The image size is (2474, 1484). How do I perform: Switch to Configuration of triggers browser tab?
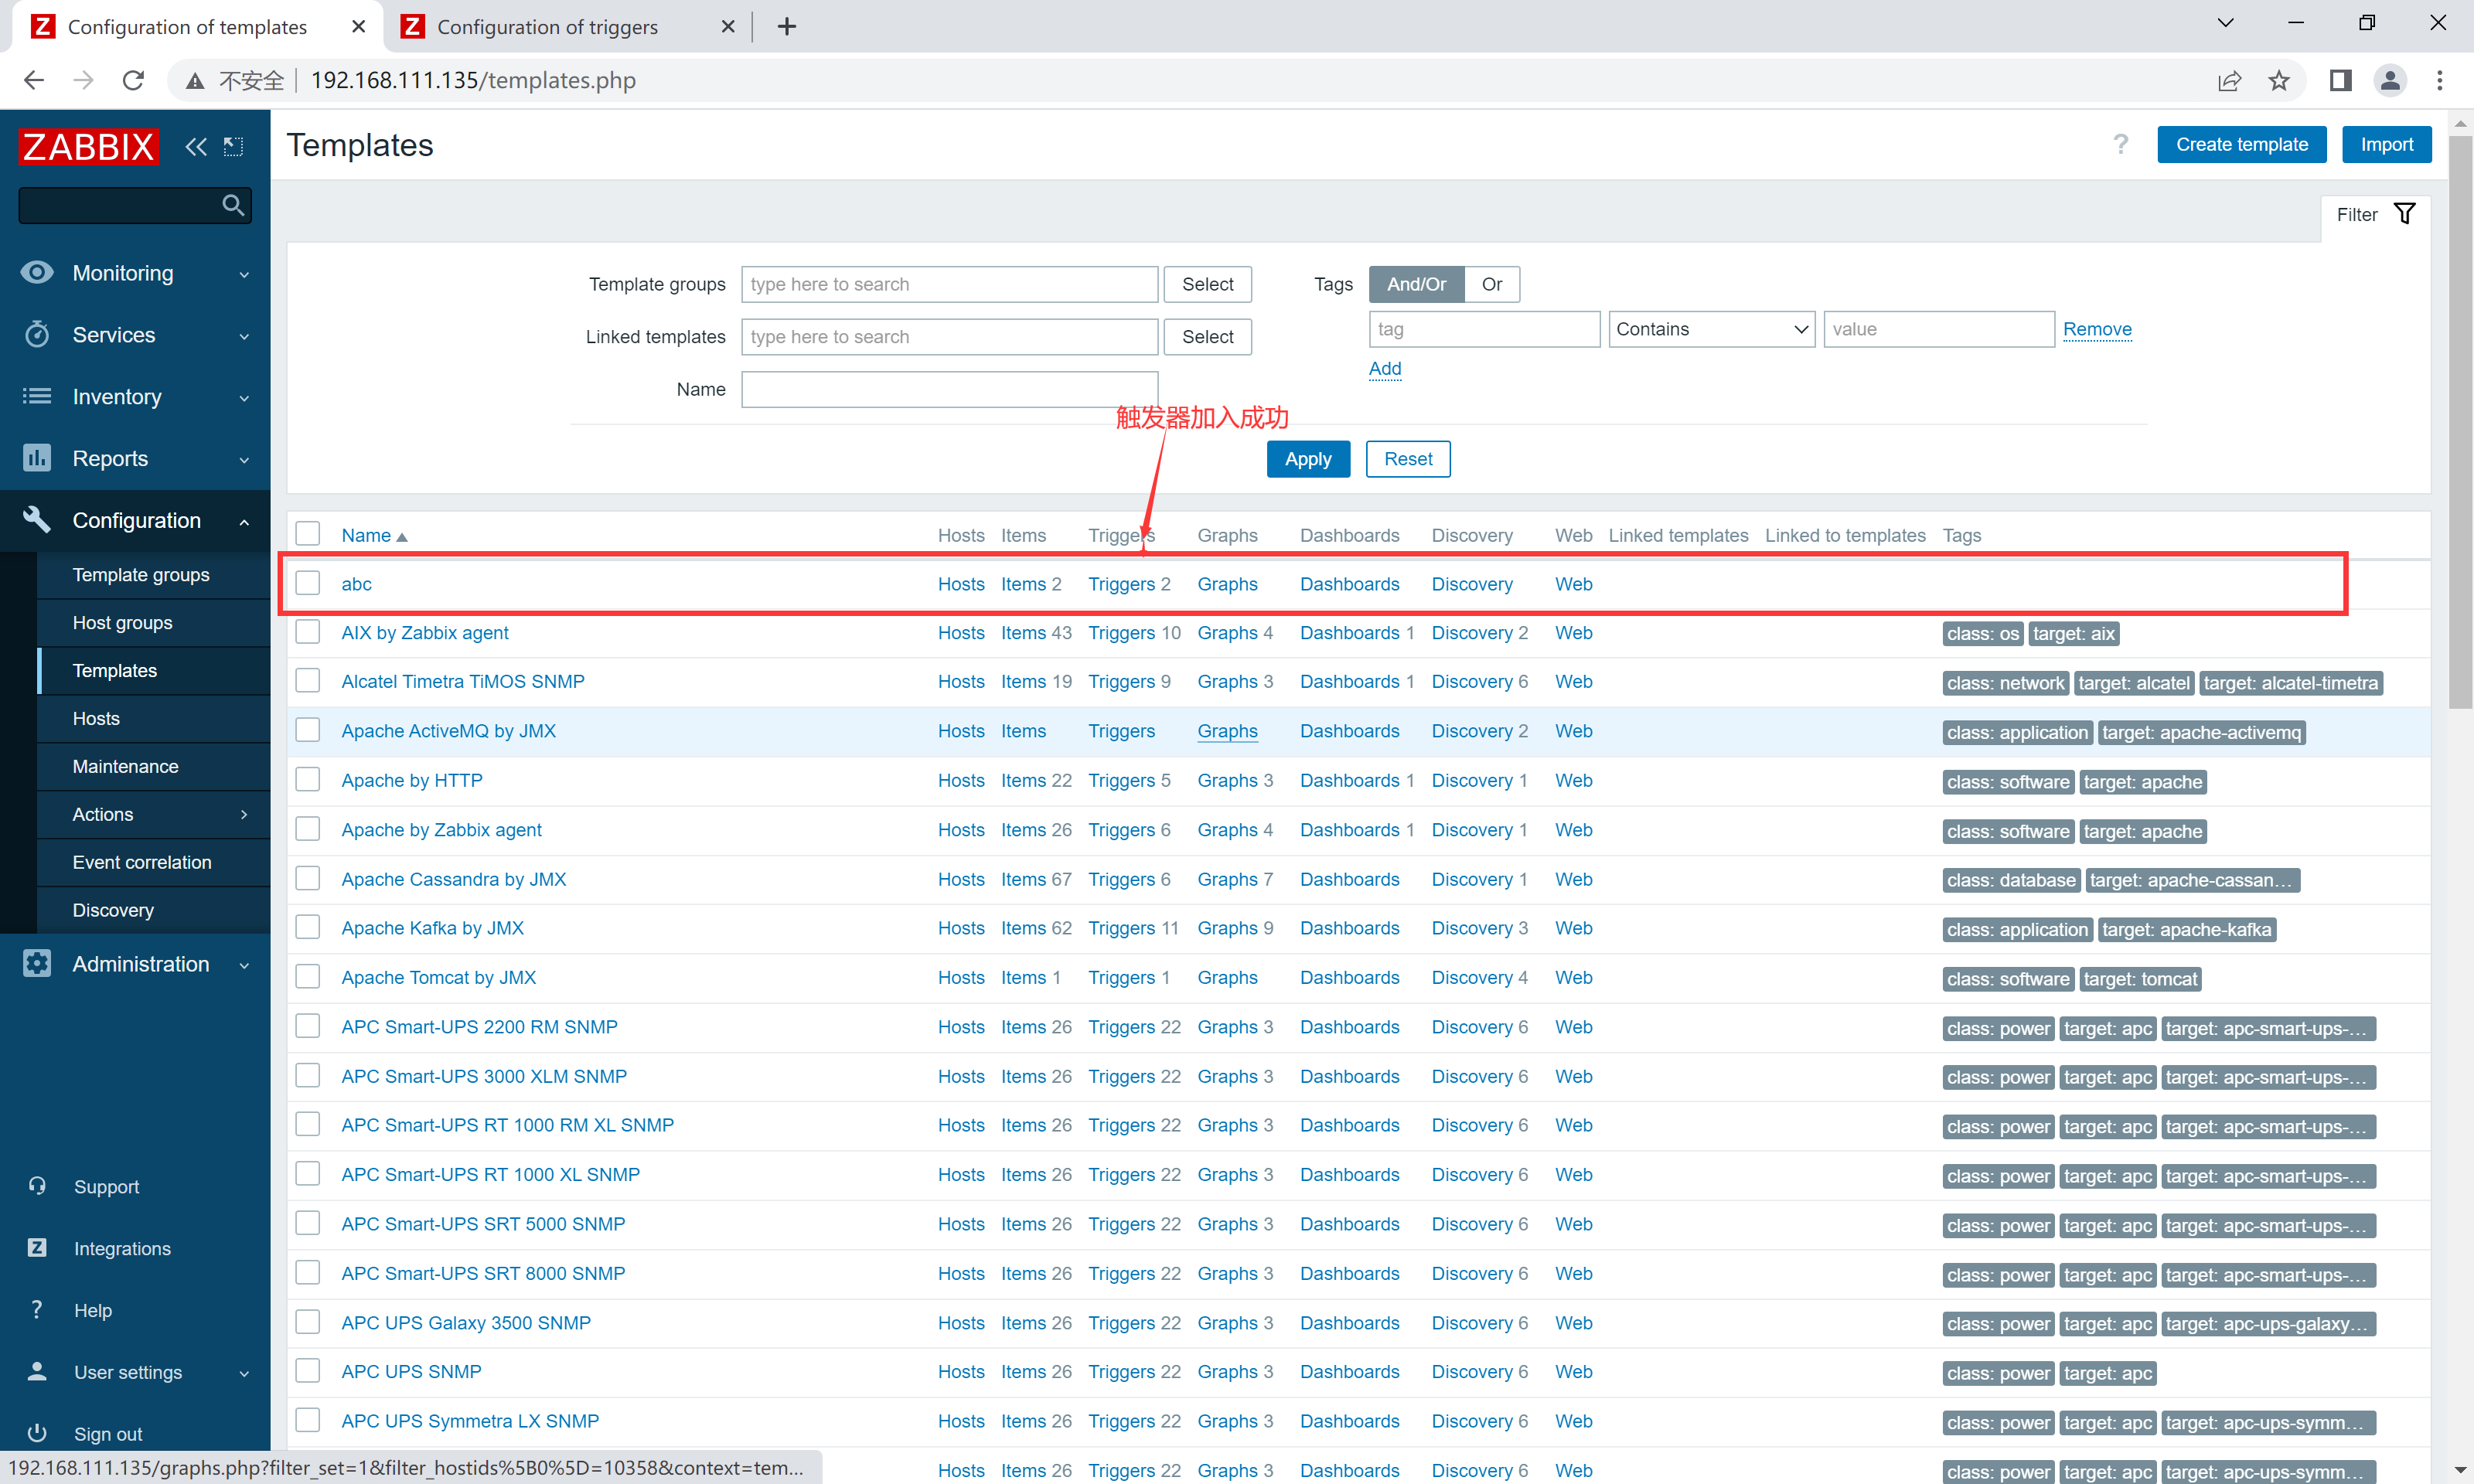[x=547, y=27]
